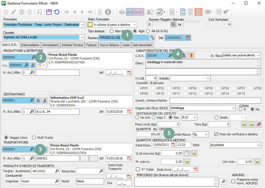The width and height of the screenshot is (265, 188).
Task: Click the calculator icon next to Q.tà ricevuta
Action: tap(194, 153)
